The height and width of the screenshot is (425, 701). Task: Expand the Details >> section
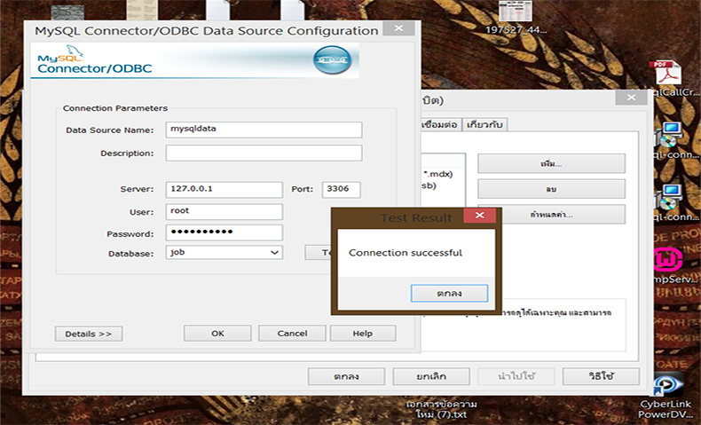(x=89, y=334)
